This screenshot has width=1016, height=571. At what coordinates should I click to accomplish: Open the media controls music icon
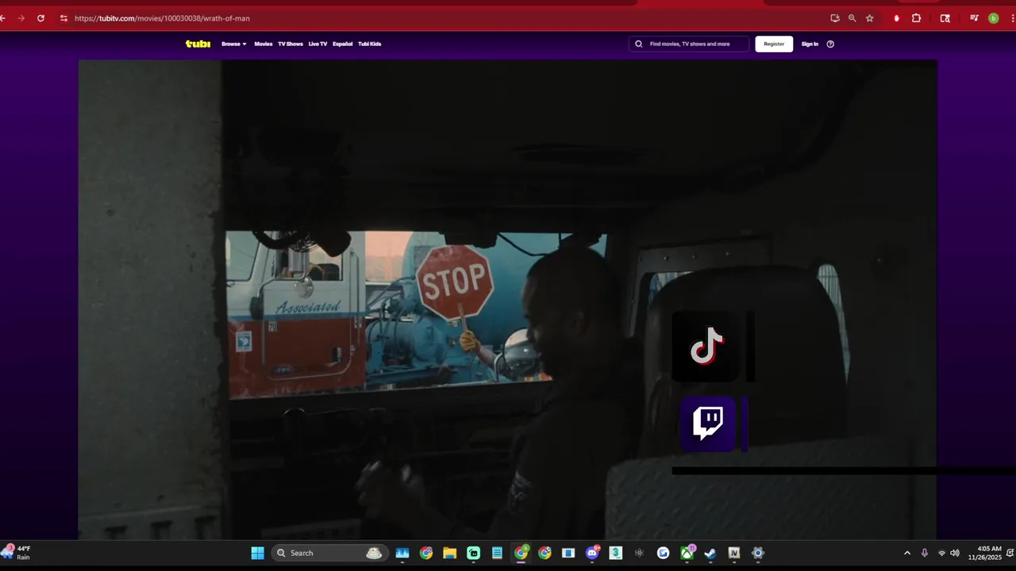point(974,18)
